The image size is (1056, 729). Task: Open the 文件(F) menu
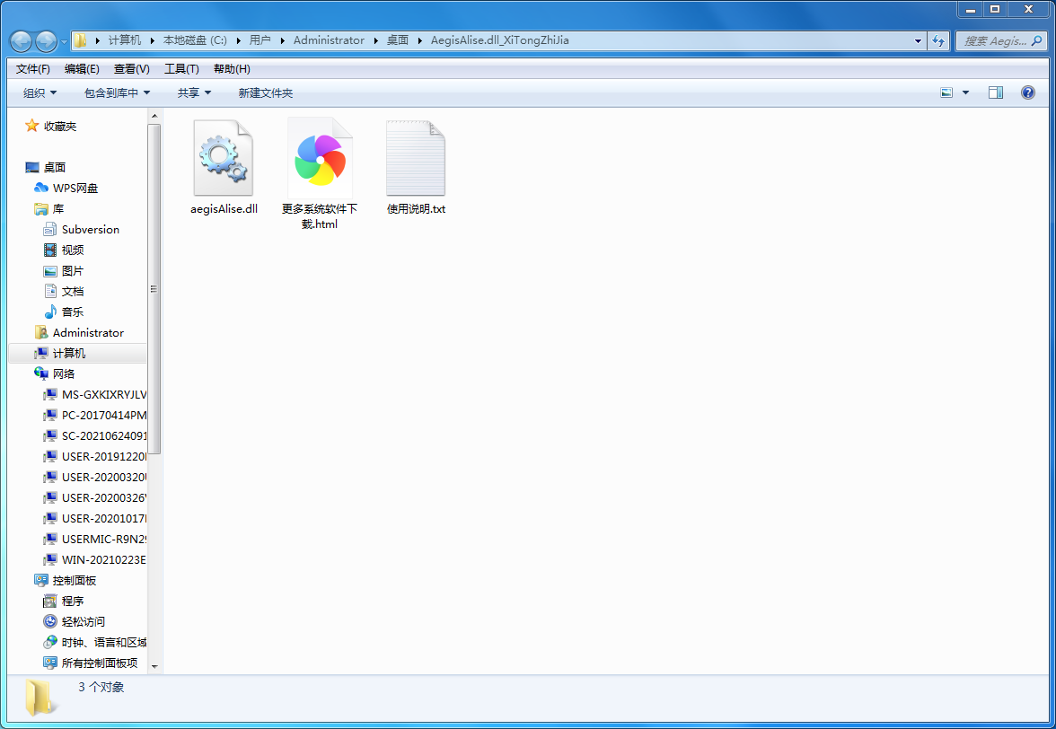(33, 68)
